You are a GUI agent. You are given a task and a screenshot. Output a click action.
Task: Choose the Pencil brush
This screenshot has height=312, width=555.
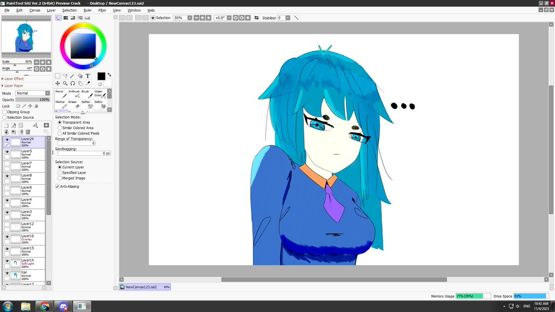(x=61, y=94)
